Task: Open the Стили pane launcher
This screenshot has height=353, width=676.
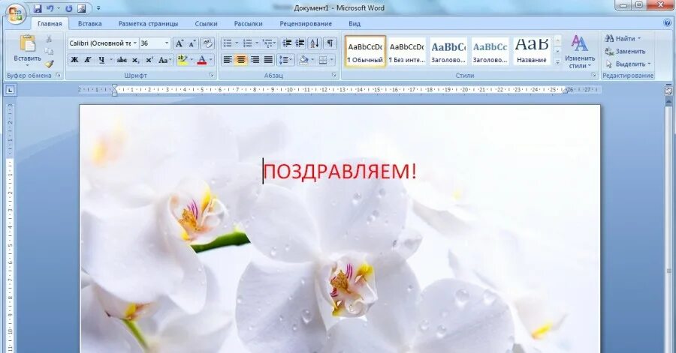Action: pos(593,75)
